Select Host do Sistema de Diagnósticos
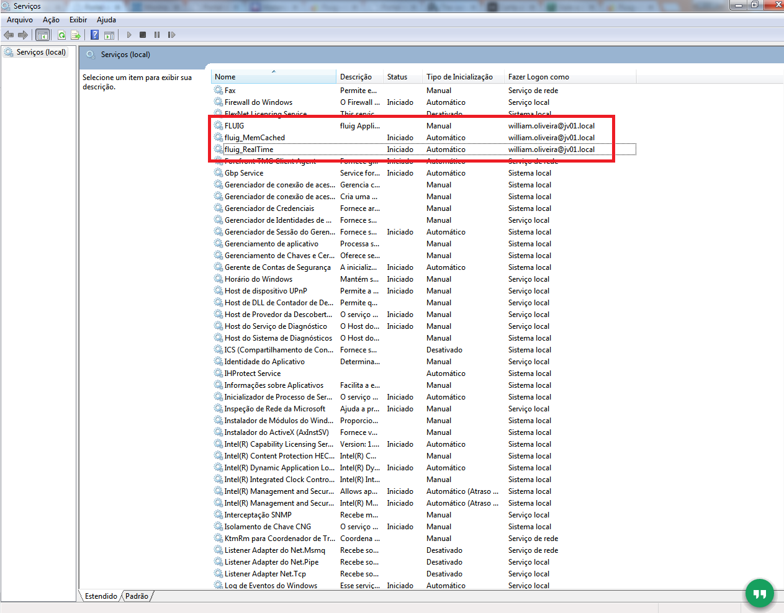The width and height of the screenshot is (784, 613). pyautogui.click(x=278, y=338)
